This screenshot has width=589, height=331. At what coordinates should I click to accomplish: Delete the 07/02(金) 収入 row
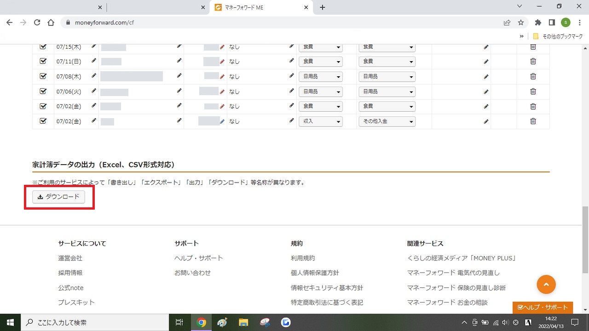533,121
